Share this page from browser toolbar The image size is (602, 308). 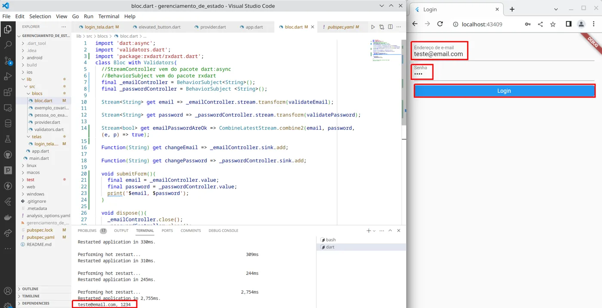540,24
